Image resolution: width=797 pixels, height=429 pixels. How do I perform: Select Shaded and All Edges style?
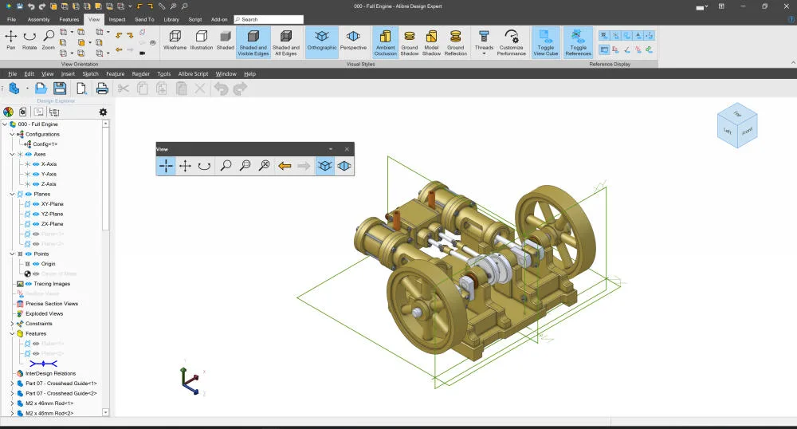(x=285, y=42)
